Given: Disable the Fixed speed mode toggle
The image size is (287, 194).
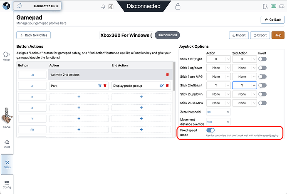Looking at the screenshot, I should tap(210, 130).
